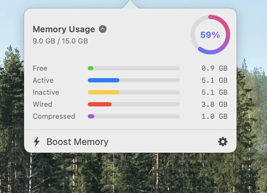Click the purple Compressed memory bar
Image resolution: width=267 pixels, height=193 pixels.
click(91, 116)
